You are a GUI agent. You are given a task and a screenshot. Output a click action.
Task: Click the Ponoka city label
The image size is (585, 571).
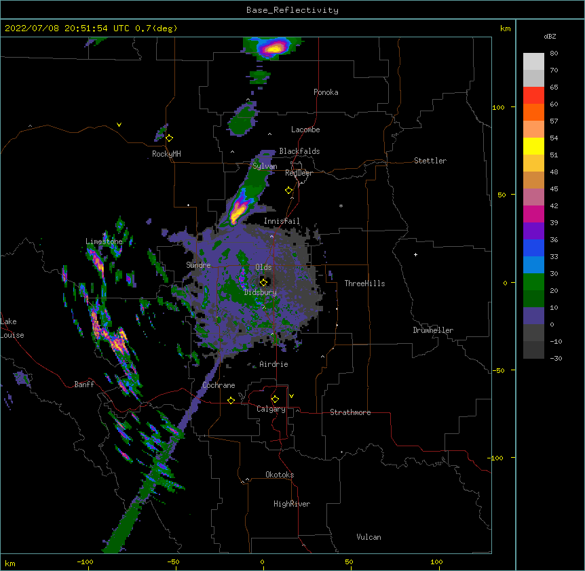(326, 92)
